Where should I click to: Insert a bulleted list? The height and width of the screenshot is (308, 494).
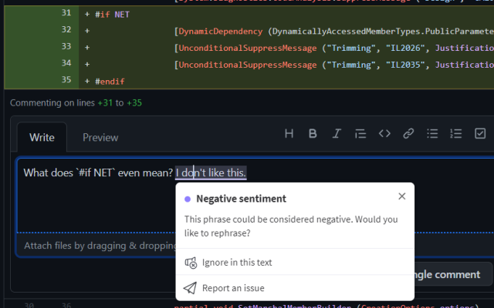click(x=432, y=133)
